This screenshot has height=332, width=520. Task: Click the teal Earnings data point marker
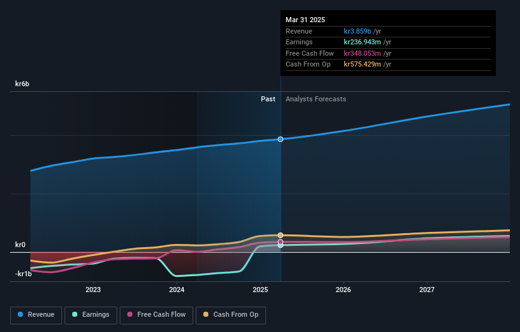pyautogui.click(x=281, y=245)
